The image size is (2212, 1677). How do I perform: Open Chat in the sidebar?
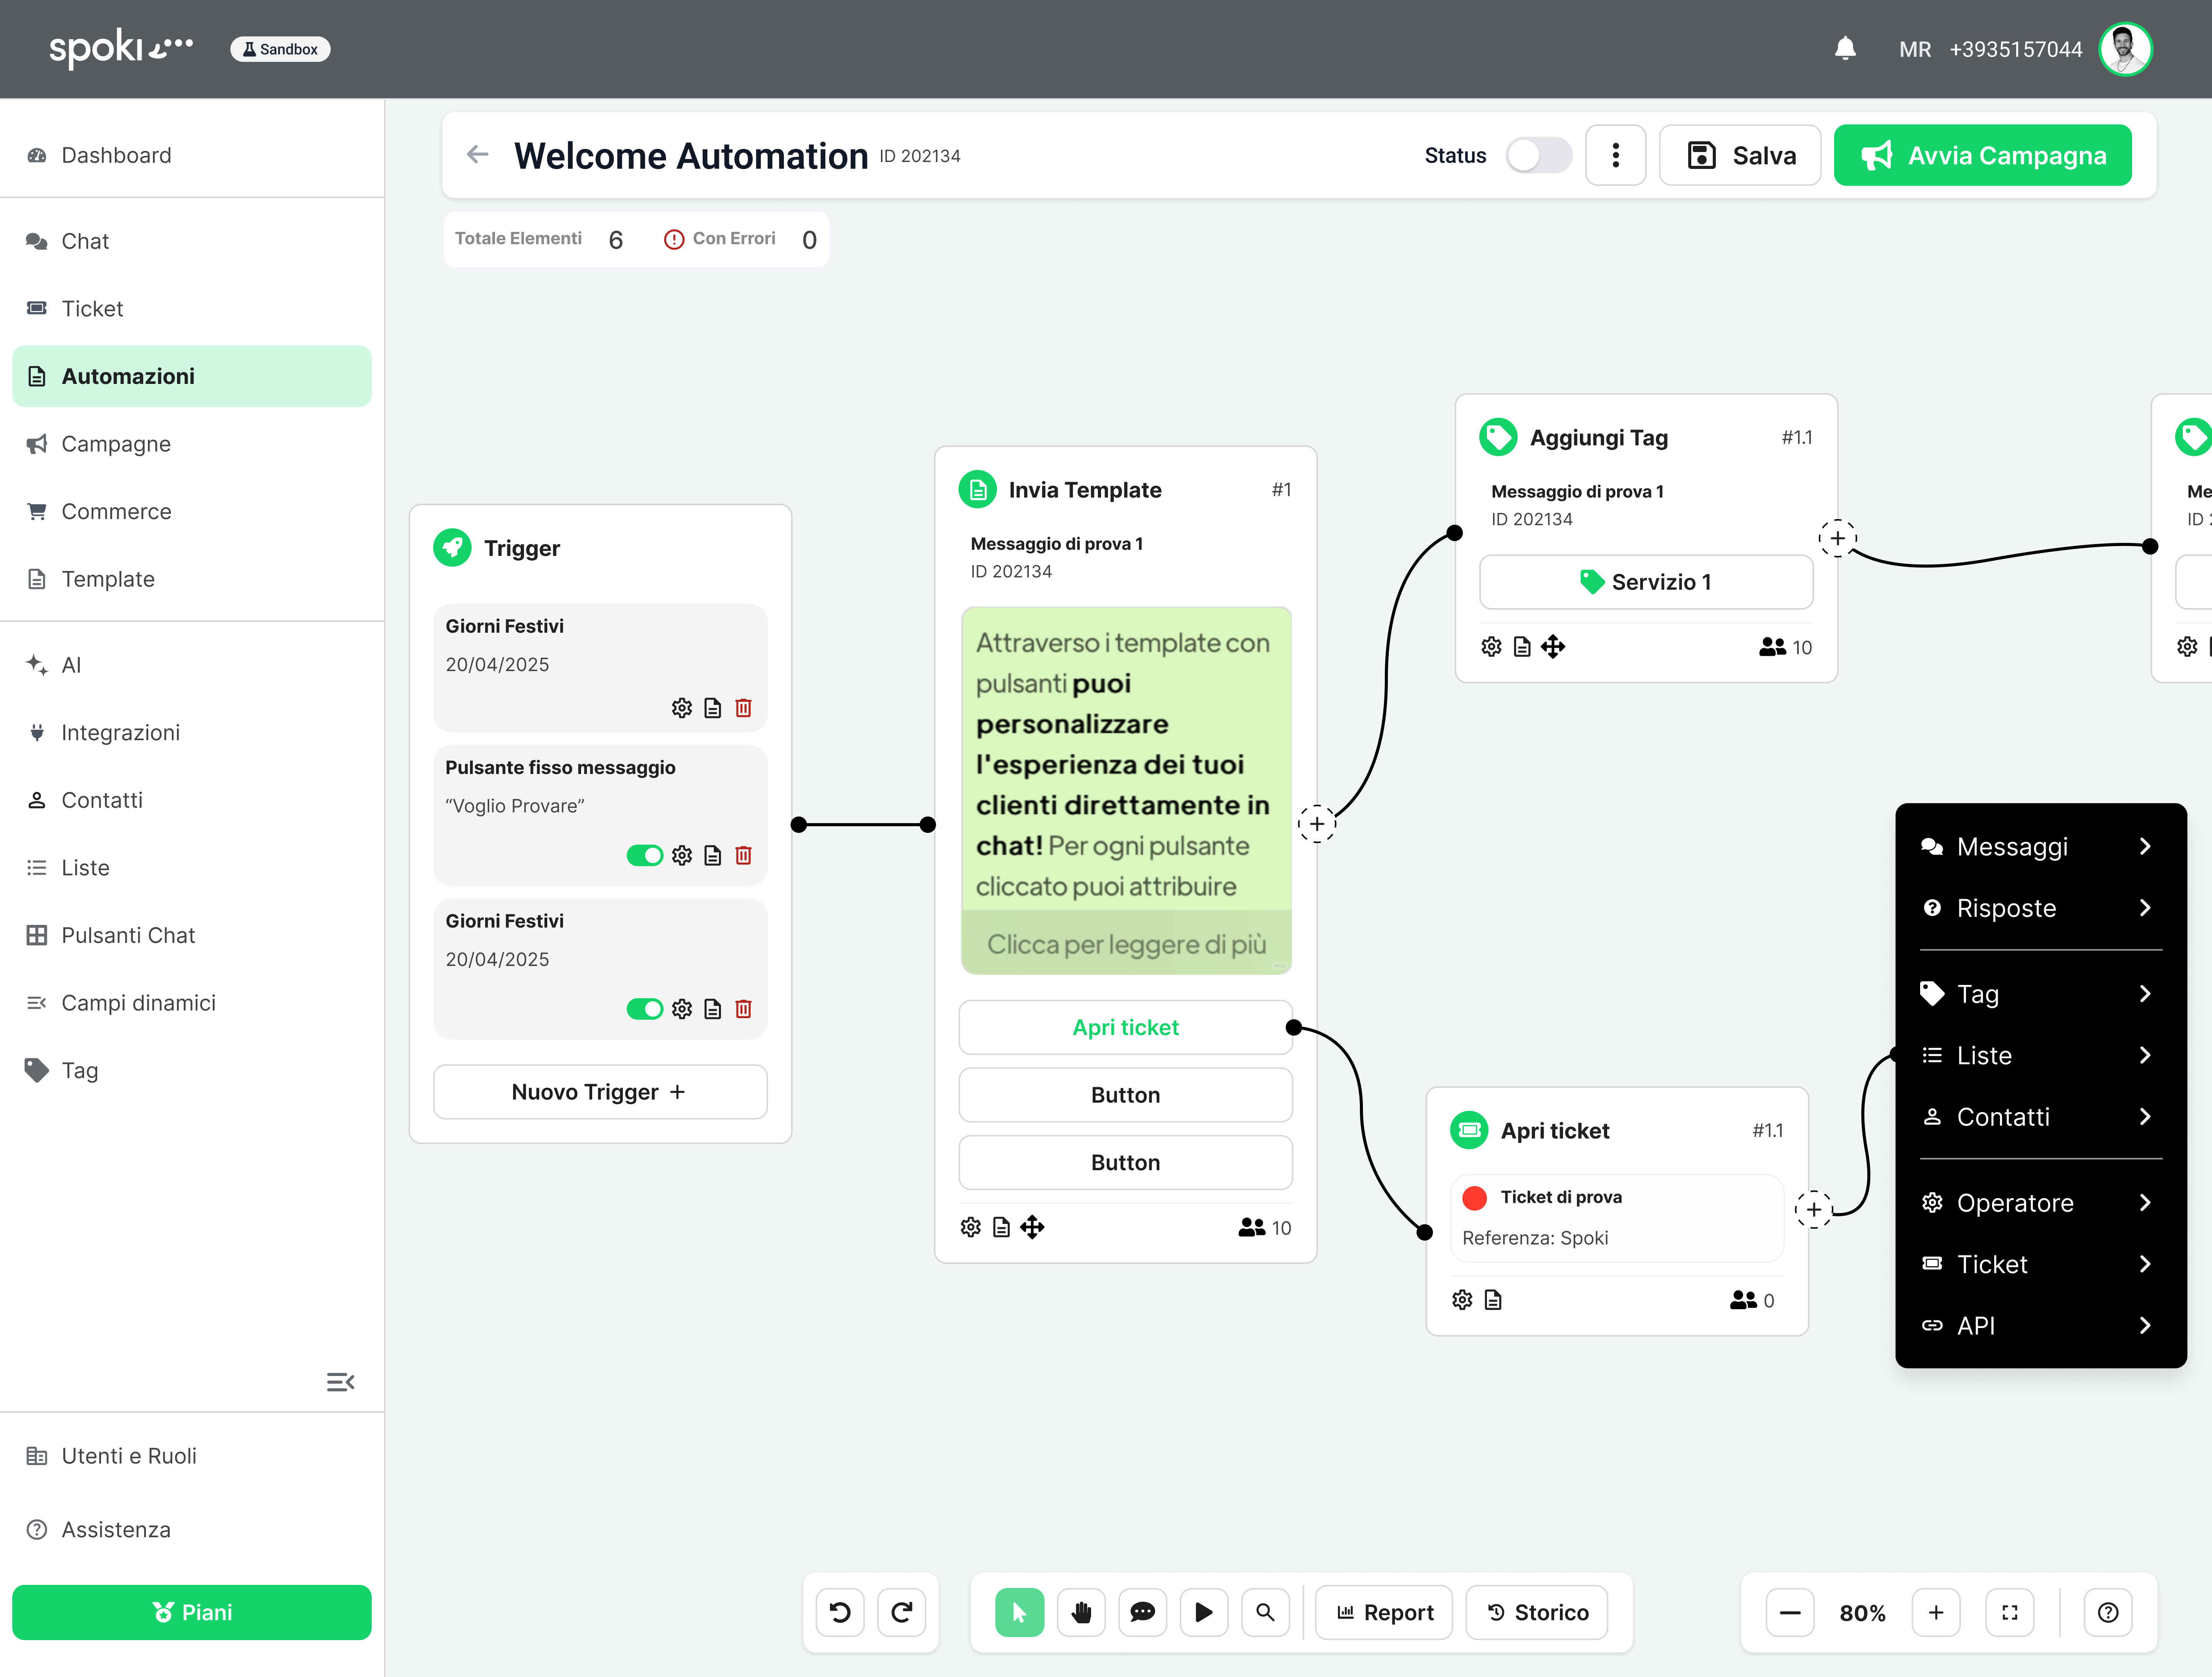(192, 241)
